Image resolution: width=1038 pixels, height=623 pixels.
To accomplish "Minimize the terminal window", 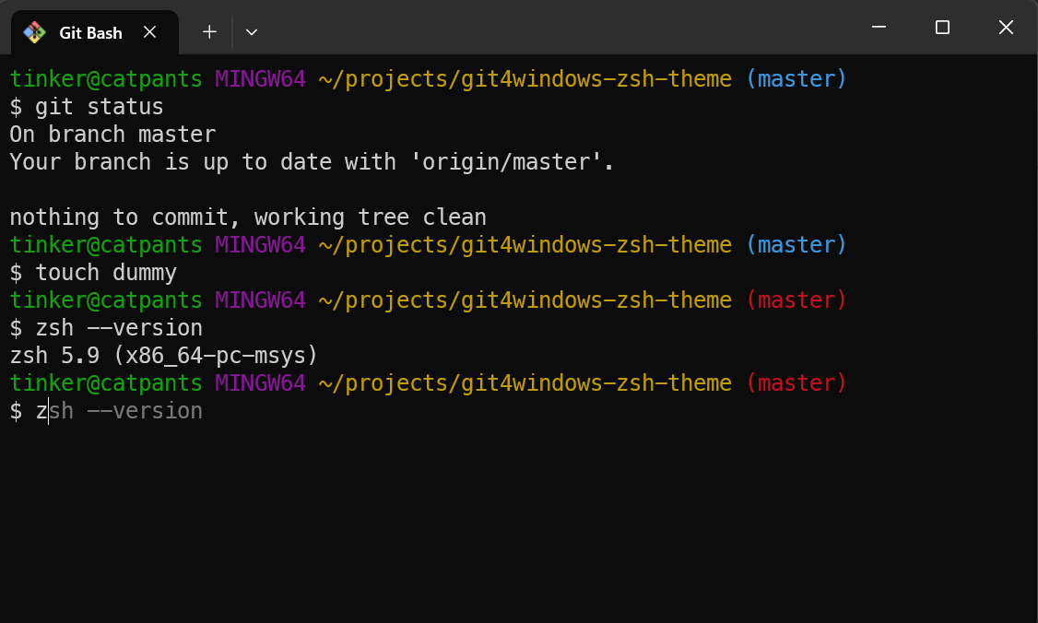I will point(879,27).
